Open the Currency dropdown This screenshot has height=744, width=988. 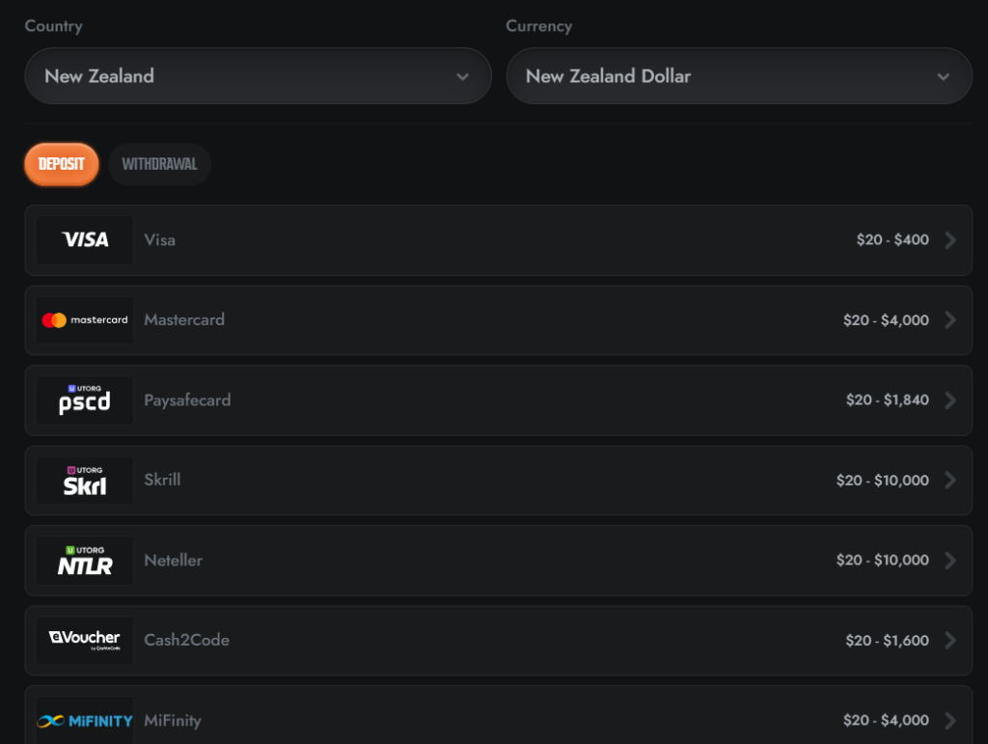pos(739,76)
